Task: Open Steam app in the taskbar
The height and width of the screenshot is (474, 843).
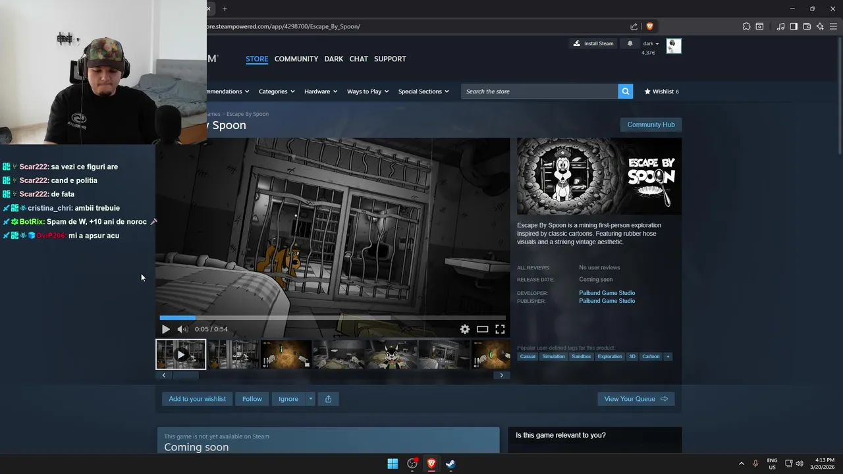Action: pyautogui.click(x=450, y=463)
